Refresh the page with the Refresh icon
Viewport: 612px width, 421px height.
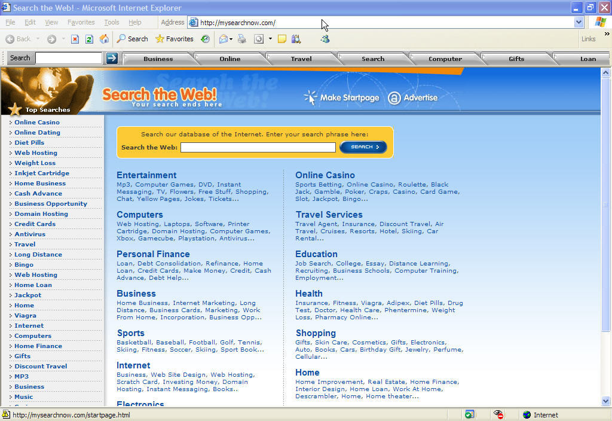pos(90,39)
